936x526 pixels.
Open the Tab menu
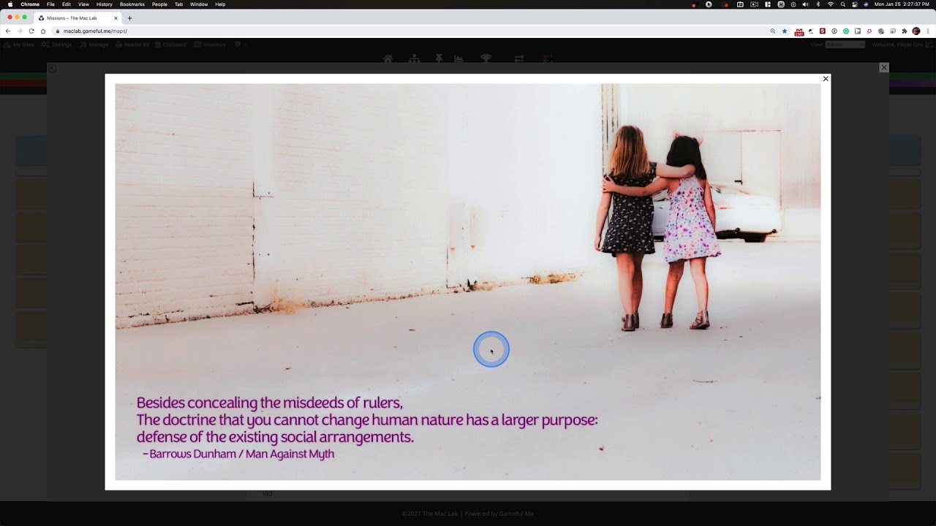click(178, 4)
